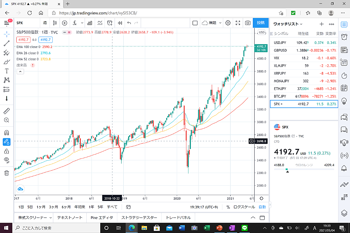Open the candlestick chart style selector
Screen dimensions: 350x233
55,23
